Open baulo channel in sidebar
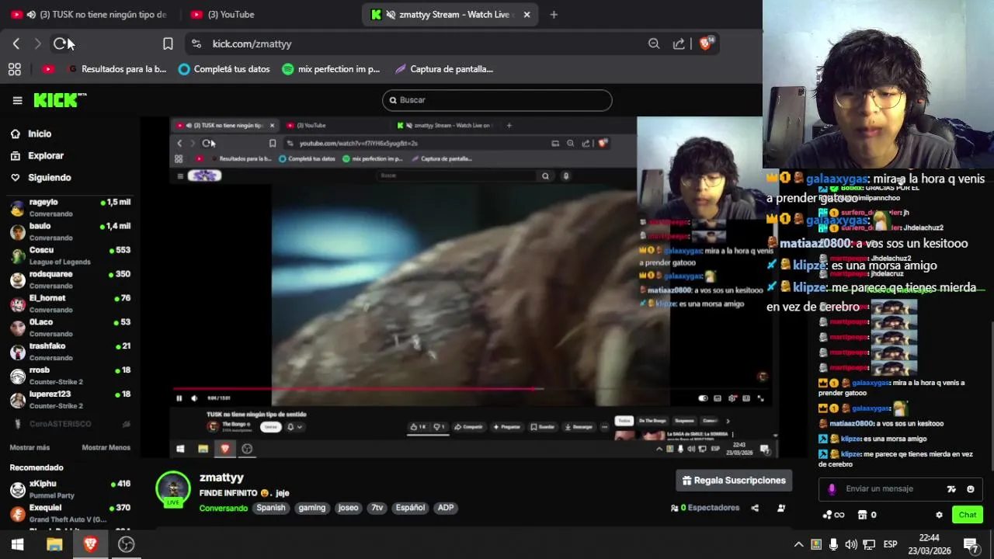This screenshot has width=994, height=559. 70,231
